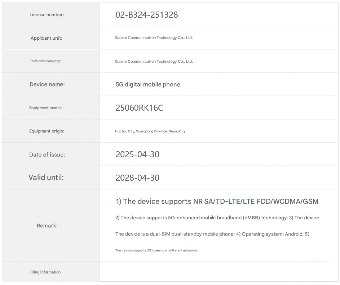The image size is (340, 285).
Task: Select the Equipment origin label
Action: (47, 131)
